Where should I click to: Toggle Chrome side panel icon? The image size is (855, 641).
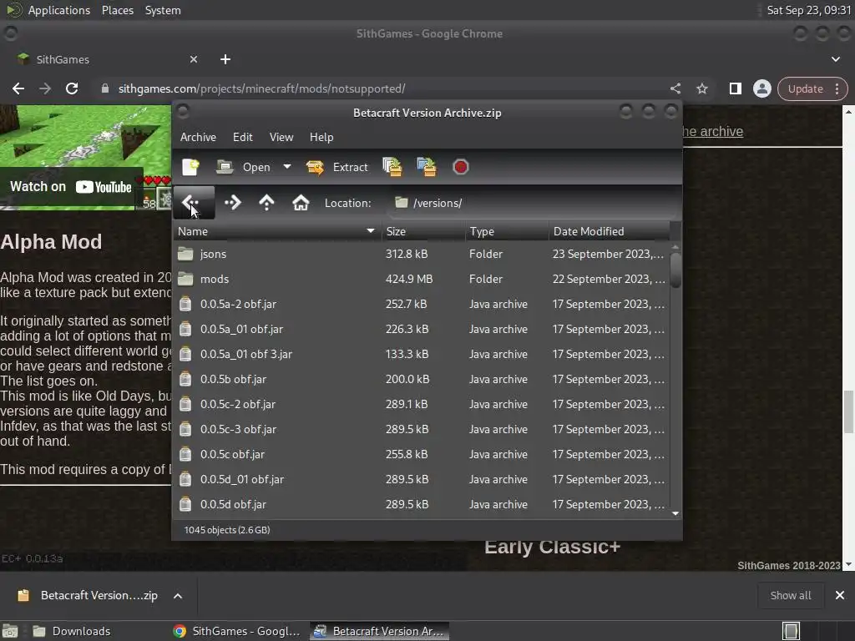click(x=735, y=88)
